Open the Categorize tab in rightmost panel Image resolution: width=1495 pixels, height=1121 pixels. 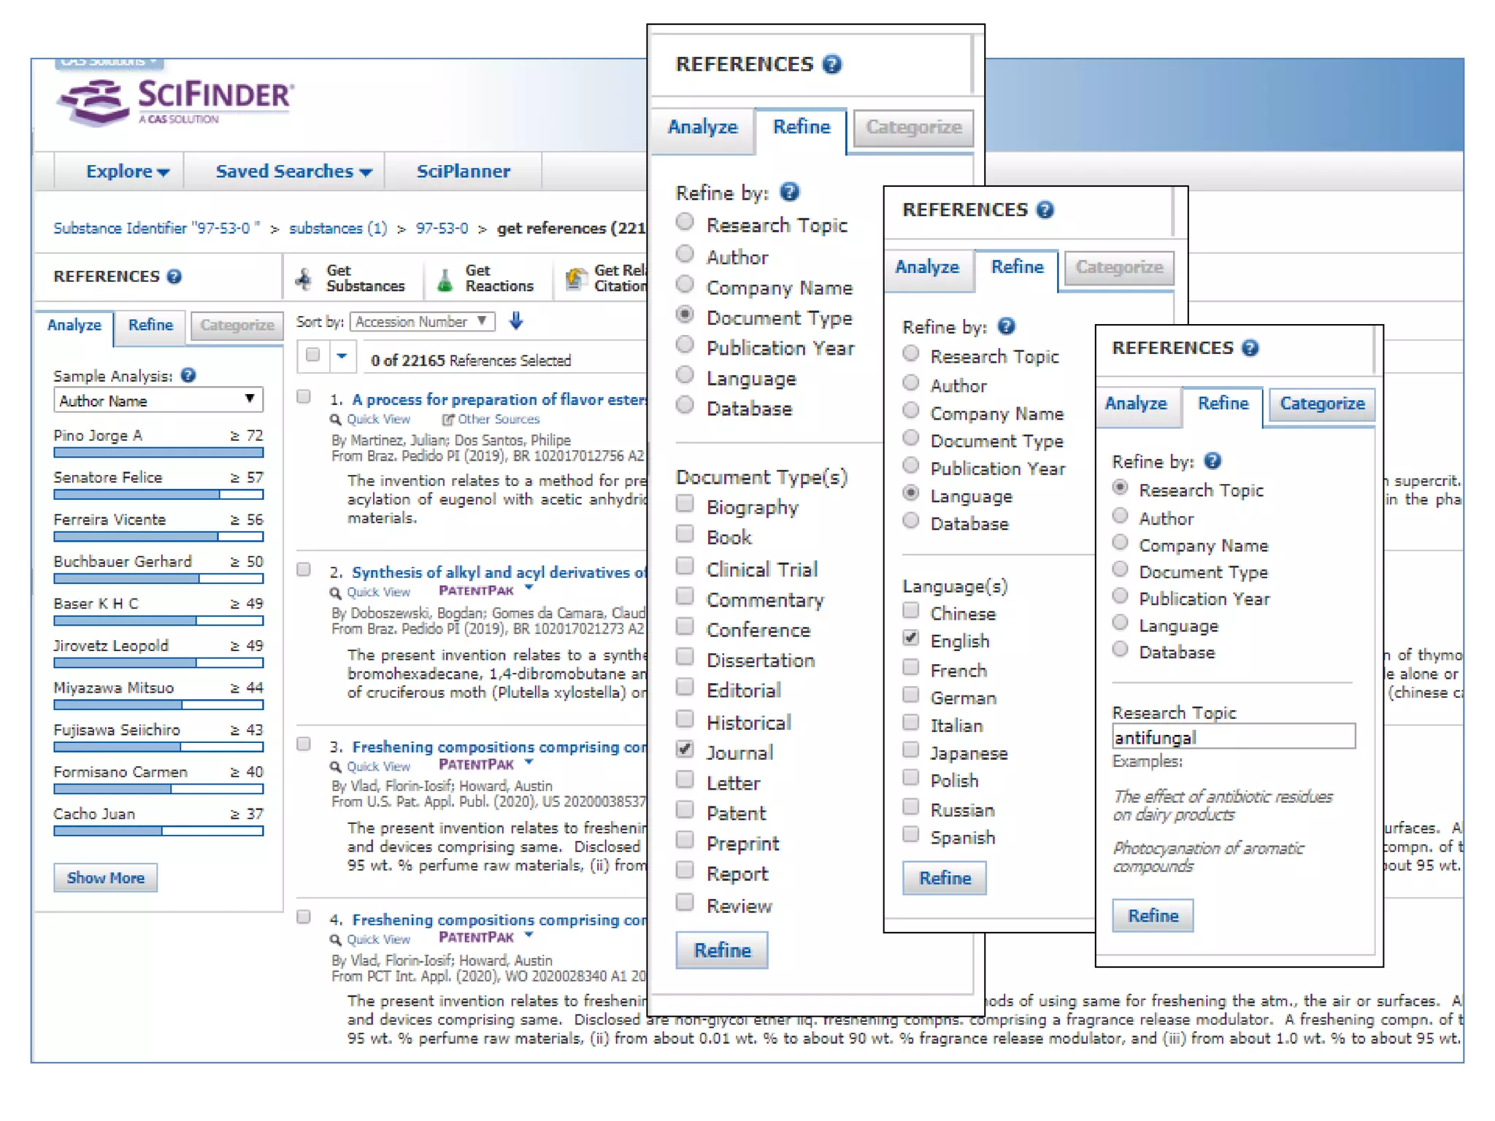click(x=1321, y=404)
